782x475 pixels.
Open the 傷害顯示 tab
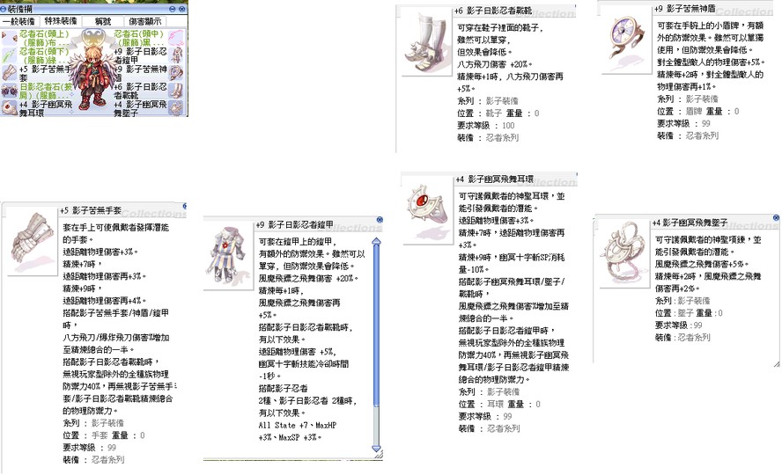pyautogui.click(x=145, y=20)
